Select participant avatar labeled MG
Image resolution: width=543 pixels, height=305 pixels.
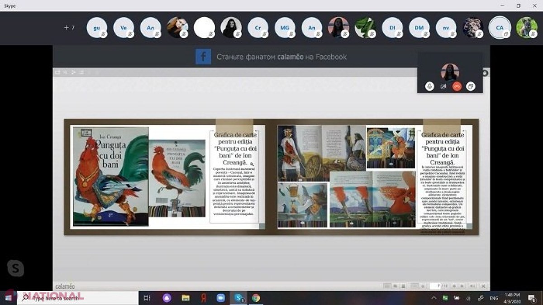tap(285, 28)
